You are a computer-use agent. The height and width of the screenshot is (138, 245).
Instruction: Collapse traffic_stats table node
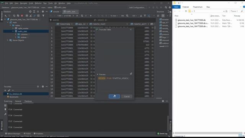(13, 31)
